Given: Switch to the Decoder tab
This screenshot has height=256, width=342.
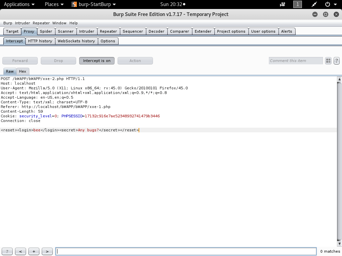Looking at the screenshot, I should point(156,31).
